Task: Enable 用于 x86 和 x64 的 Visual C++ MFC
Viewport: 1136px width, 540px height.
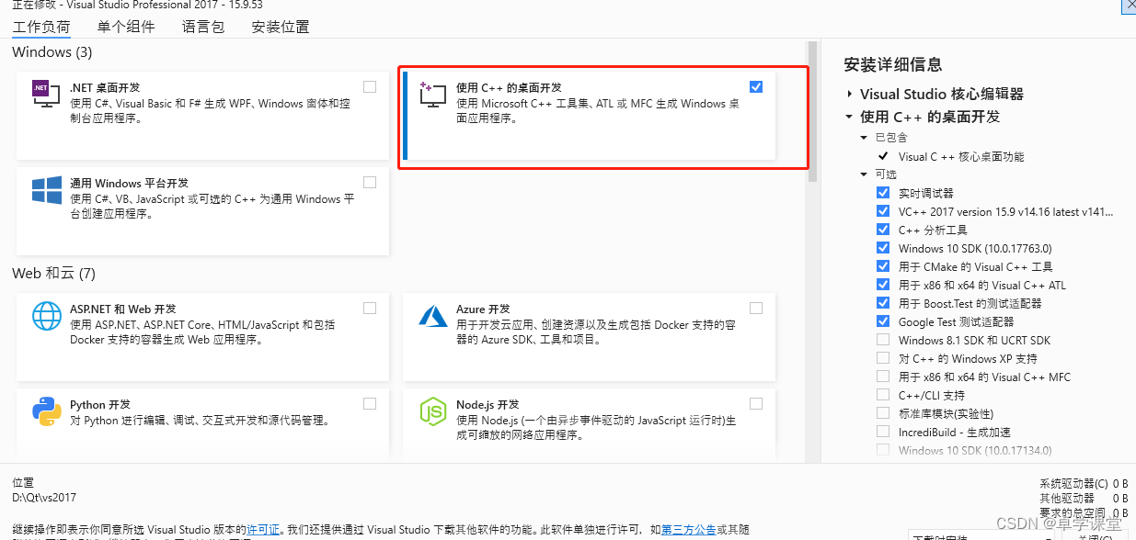Action: [883, 377]
